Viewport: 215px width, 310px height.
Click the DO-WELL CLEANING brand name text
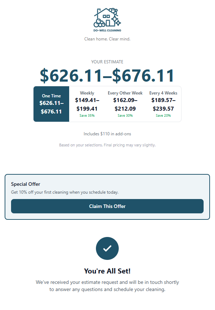tap(107, 30)
